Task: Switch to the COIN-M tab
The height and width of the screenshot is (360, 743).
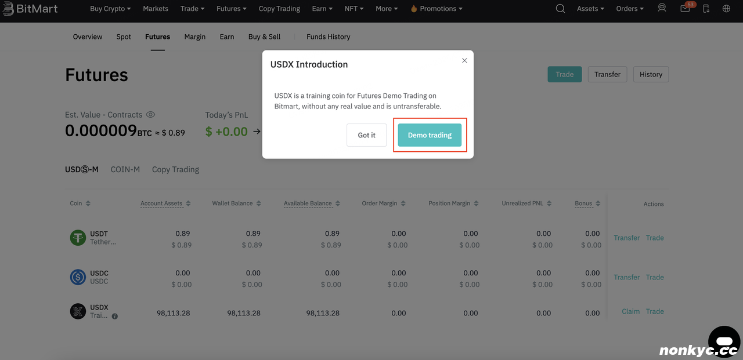Action: click(125, 169)
